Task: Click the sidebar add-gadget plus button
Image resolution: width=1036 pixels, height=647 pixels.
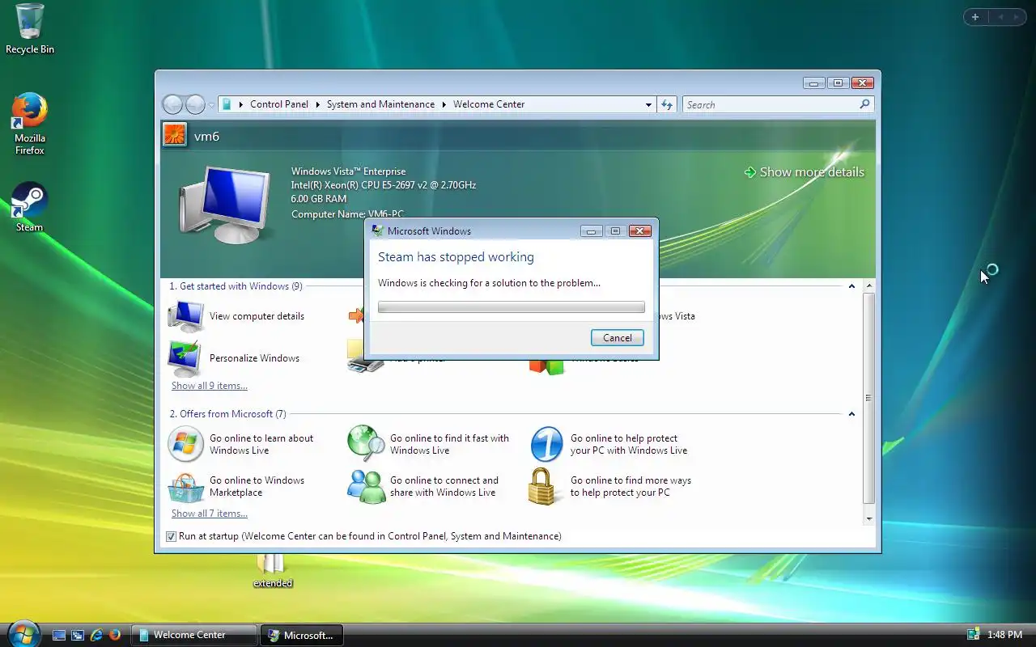Action: tap(975, 17)
